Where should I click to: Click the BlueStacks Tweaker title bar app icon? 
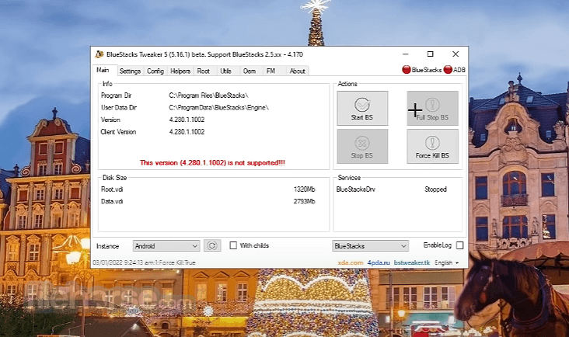coord(99,54)
